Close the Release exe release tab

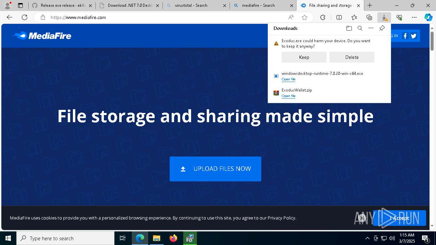pyautogui.click(x=90, y=5)
